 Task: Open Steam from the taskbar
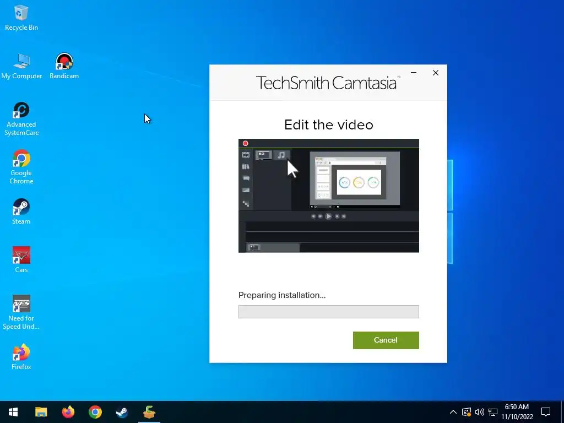[x=122, y=412]
